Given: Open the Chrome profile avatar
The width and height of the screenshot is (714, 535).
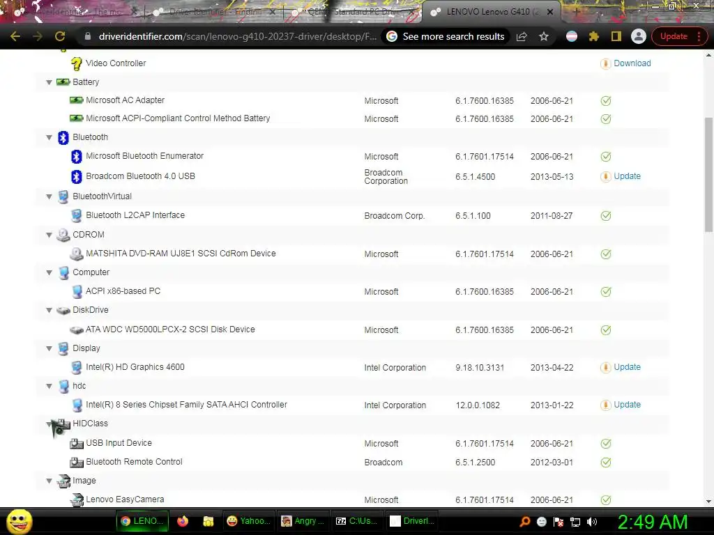Looking at the screenshot, I should pos(639,36).
